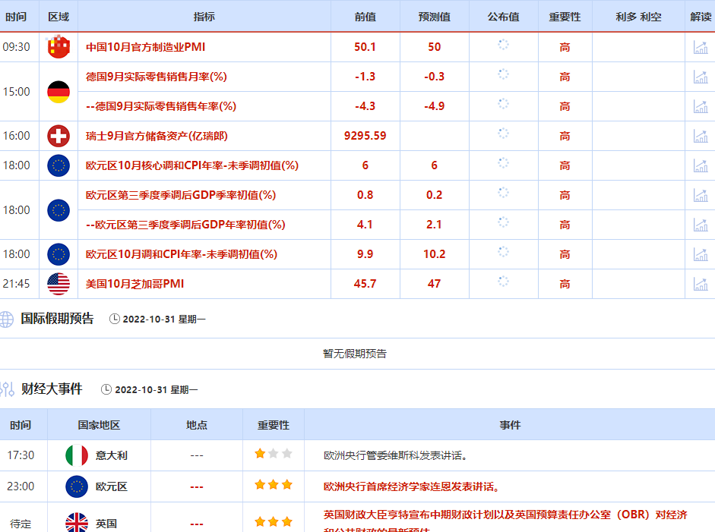Open 德国9月实际零售销售月率 indicator link
Image resolution: width=715 pixels, height=532 pixels.
click(x=156, y=77)
